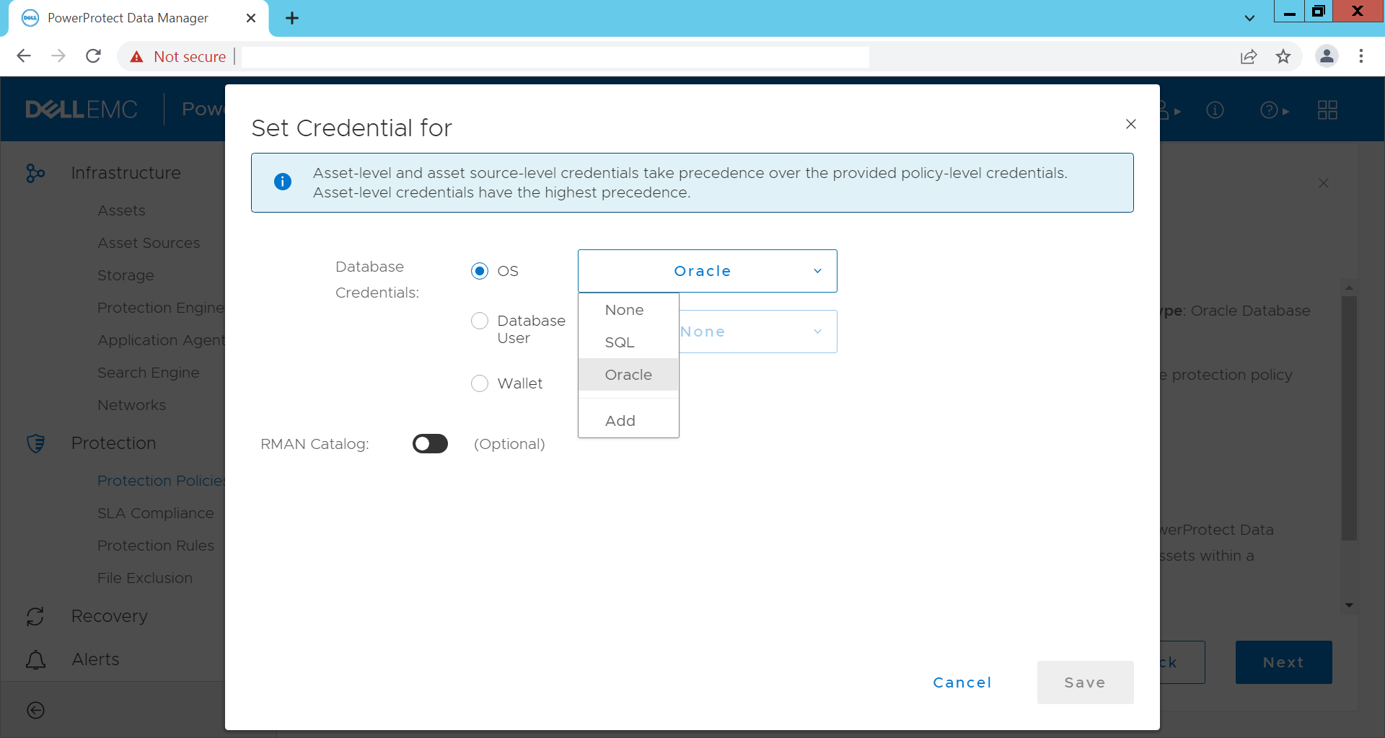Go to the SLA Compliance page

155,513
